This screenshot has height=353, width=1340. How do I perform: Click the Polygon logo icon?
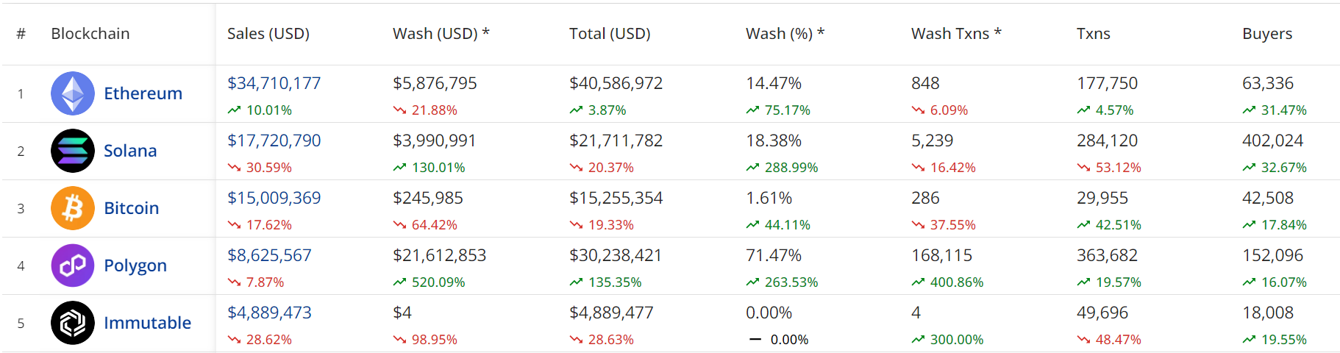coord(73,265)
